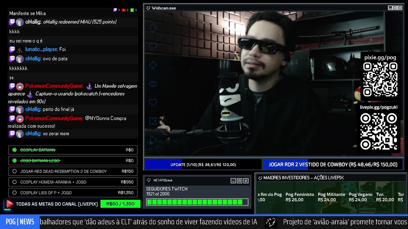This screenshot has width=408, height=229.
Task: Click the Pokéball avatar on the Mawile message
Action: tap(20, 87)
